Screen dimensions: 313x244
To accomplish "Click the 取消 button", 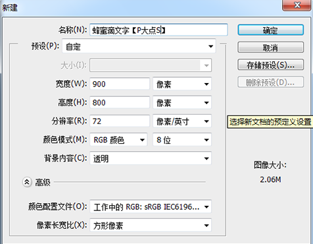I will (x=270, y=47).
